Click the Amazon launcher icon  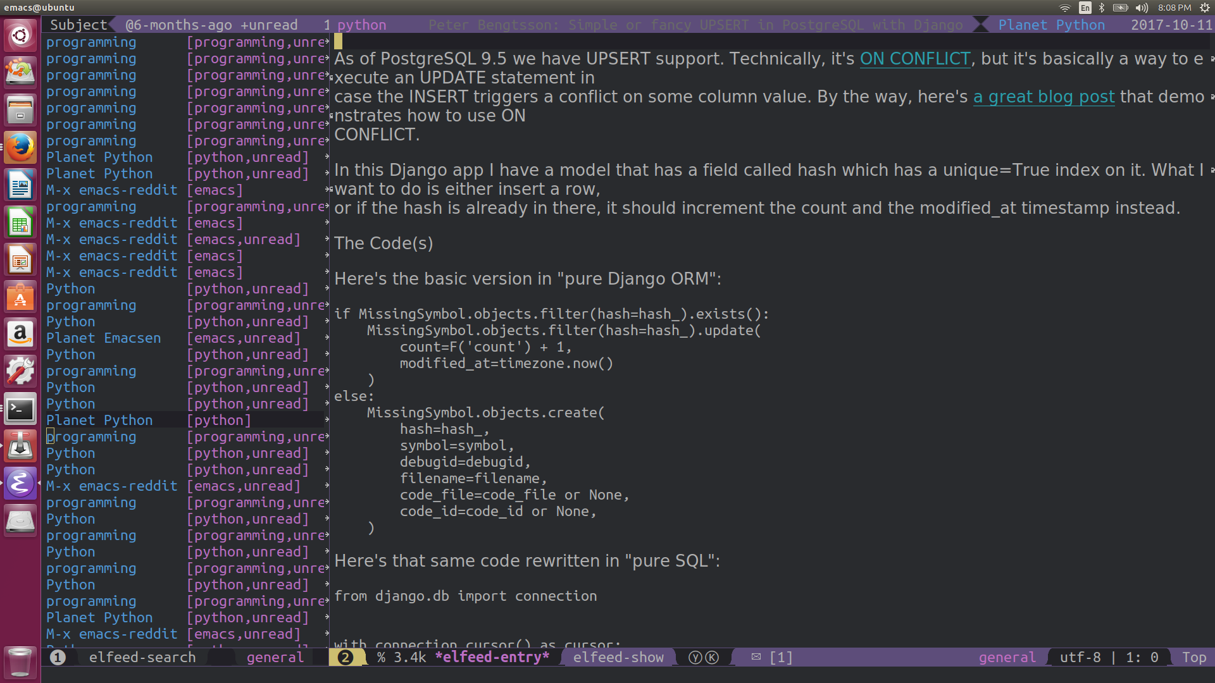20,334
